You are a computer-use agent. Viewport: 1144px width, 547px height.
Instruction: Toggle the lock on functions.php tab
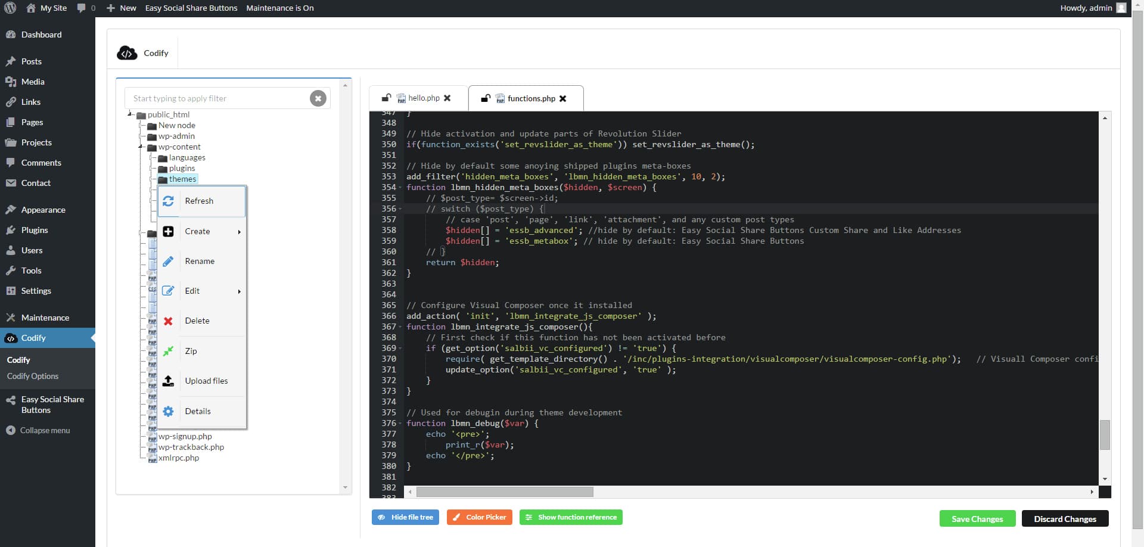pos(486,98)
